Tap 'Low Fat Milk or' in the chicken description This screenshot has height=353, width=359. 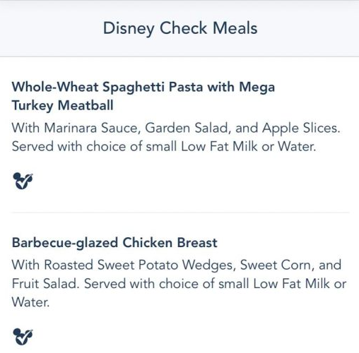(x=300, y=284)
